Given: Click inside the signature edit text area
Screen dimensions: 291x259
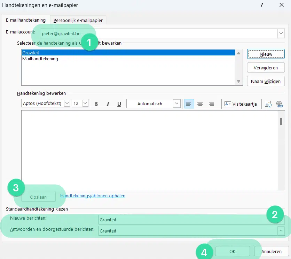Looking at the screenshot, I should 150,150.
